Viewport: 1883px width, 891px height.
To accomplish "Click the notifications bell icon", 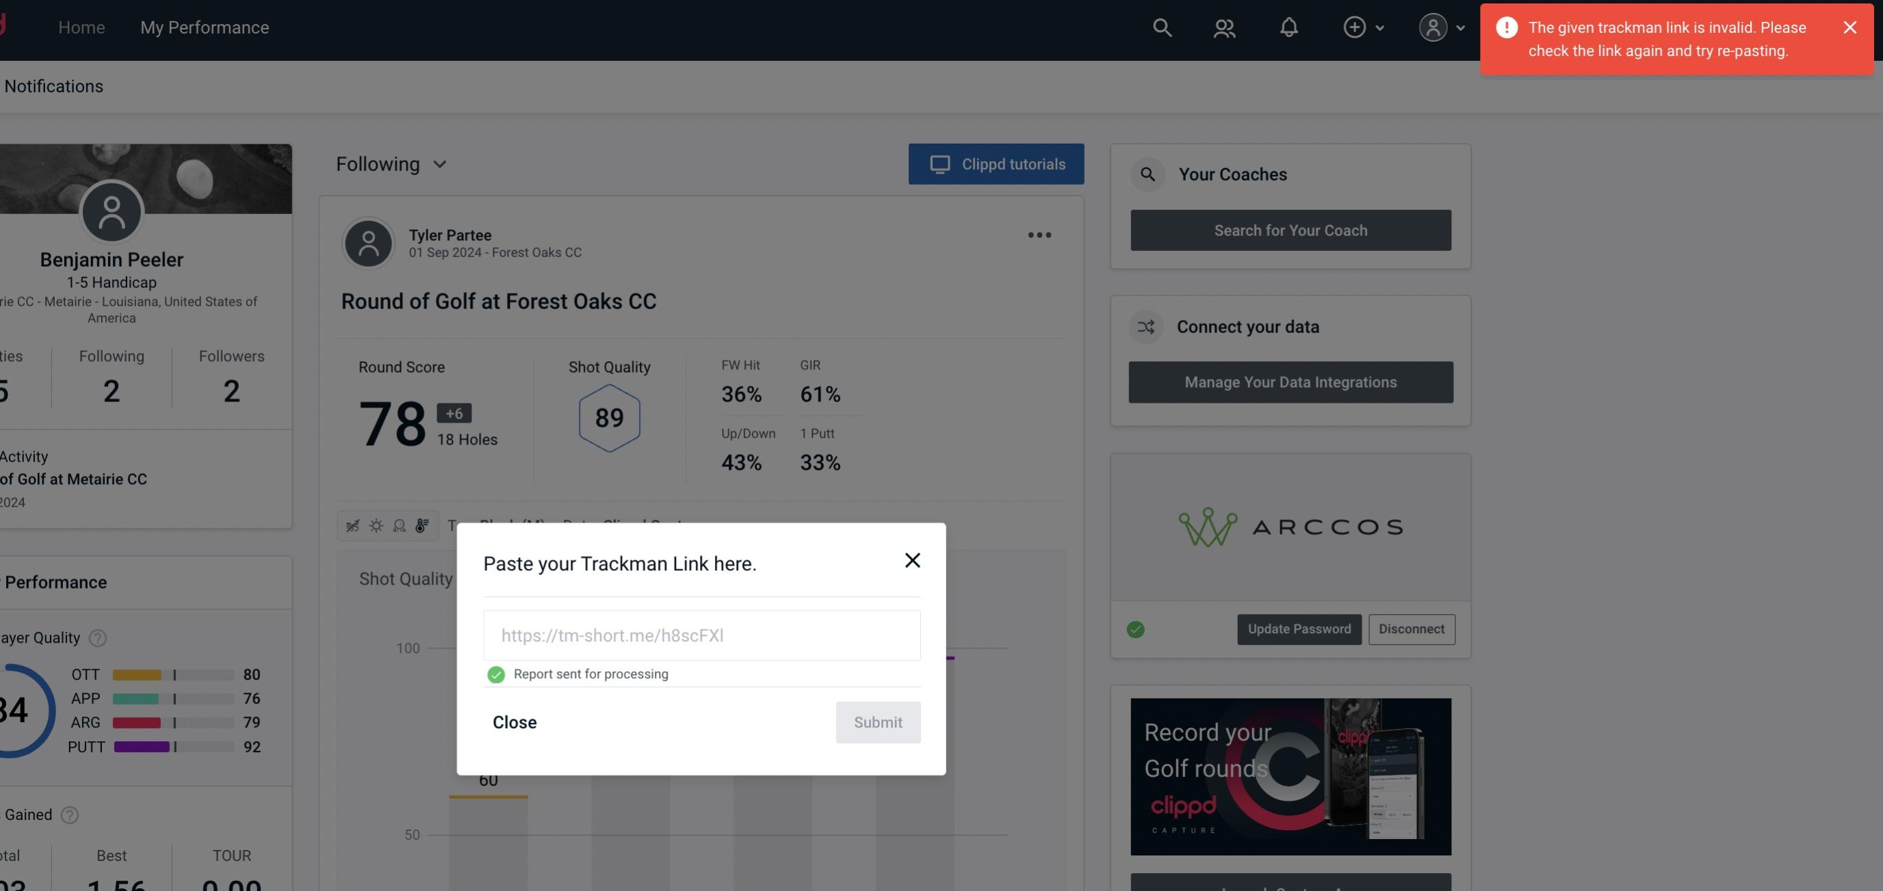I will (1290, 27).
